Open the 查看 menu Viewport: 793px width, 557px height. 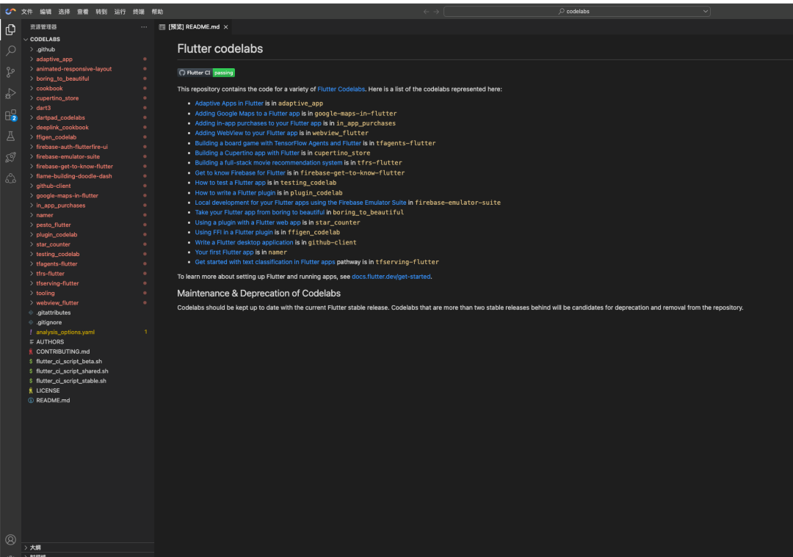[83, 12]
